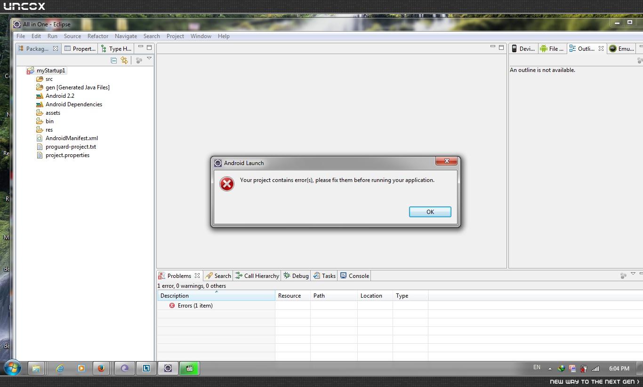The image size is (643, 387).
Task: Click OK in the Android Launch dialog
Action: tap(430, 212)
